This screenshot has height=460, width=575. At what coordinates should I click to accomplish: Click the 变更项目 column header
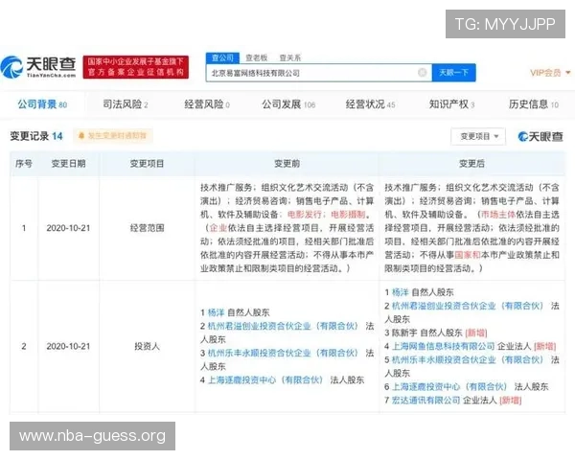click(147, 164)
